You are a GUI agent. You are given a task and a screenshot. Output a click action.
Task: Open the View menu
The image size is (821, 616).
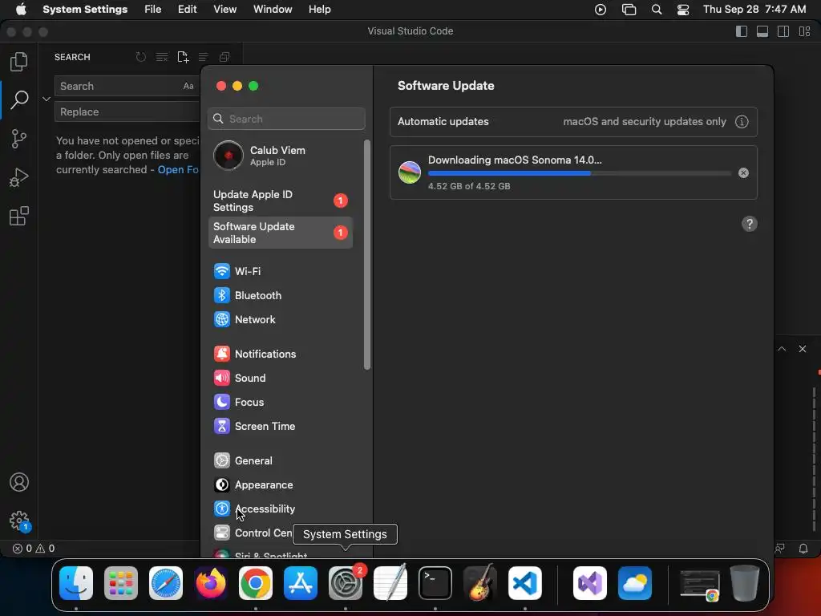click(x=224, y=10)
